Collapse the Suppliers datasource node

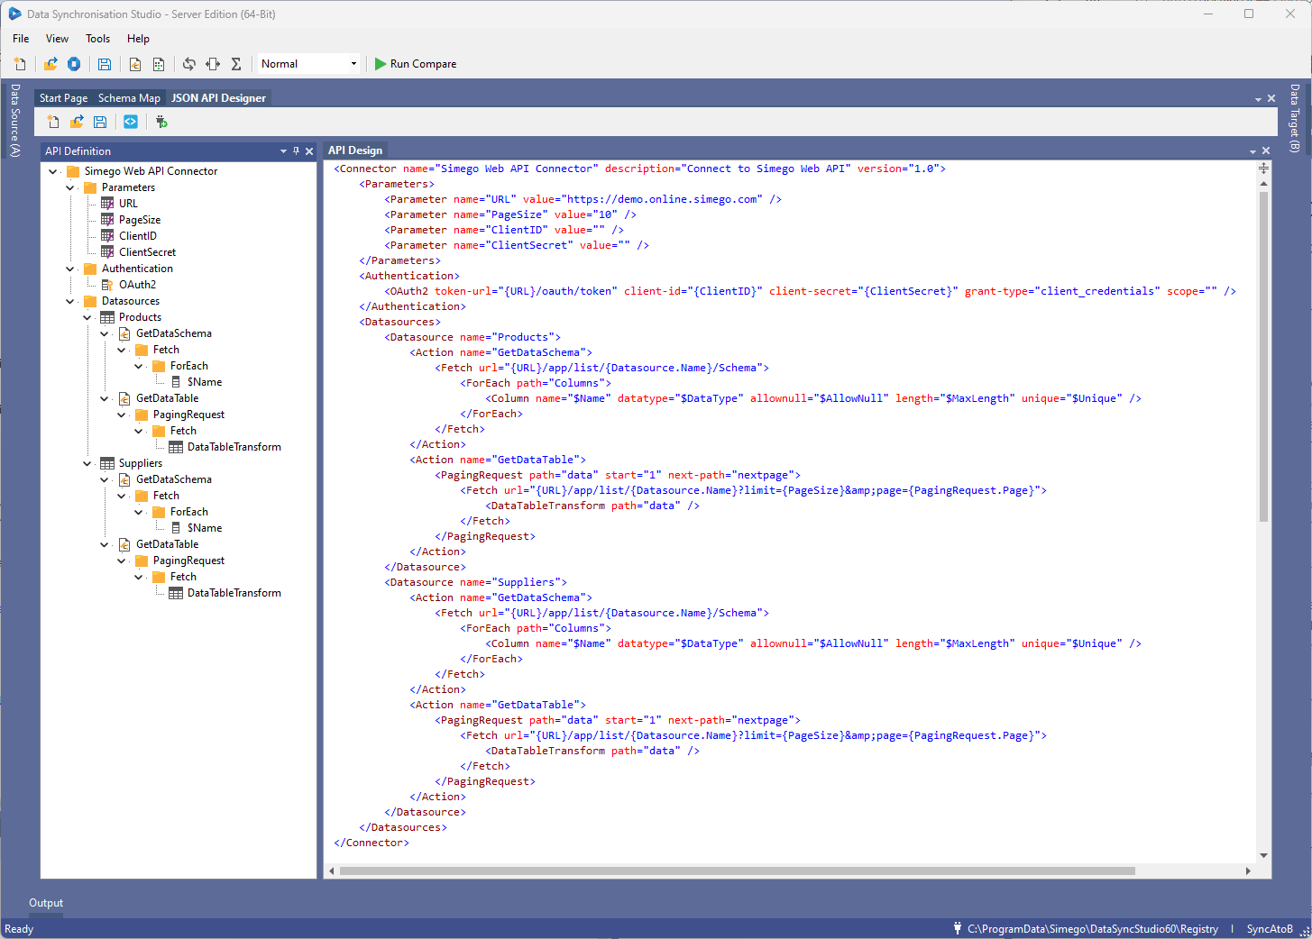coord(87,463)
